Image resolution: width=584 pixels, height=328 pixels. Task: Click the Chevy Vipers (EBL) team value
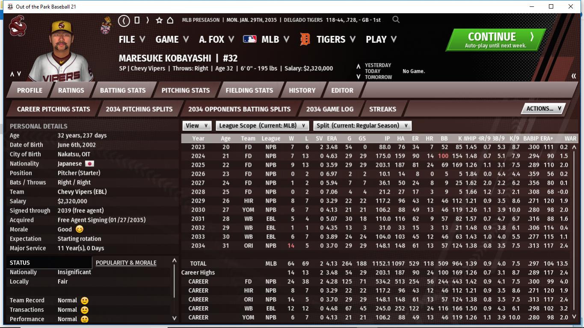click(82, 192)
